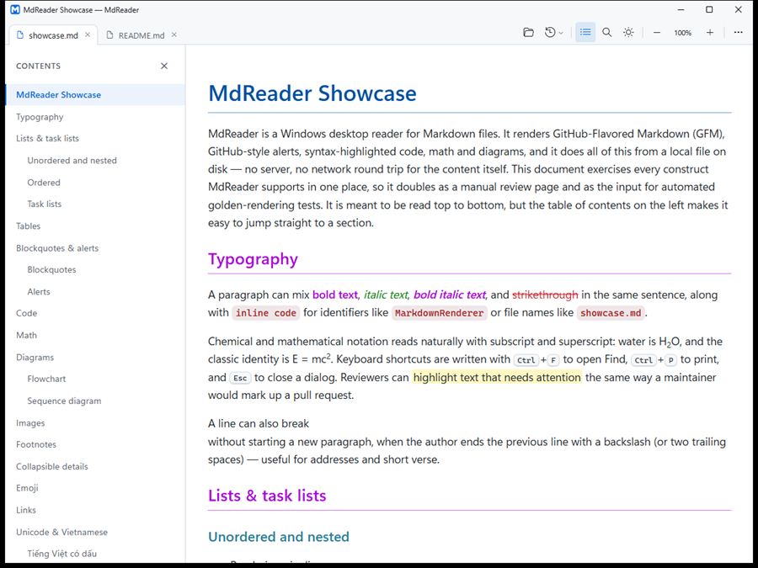Viewport: 758px width, 568px height.
Task: Open the more options ellipsis menu
Action: (x=738, y=32)
